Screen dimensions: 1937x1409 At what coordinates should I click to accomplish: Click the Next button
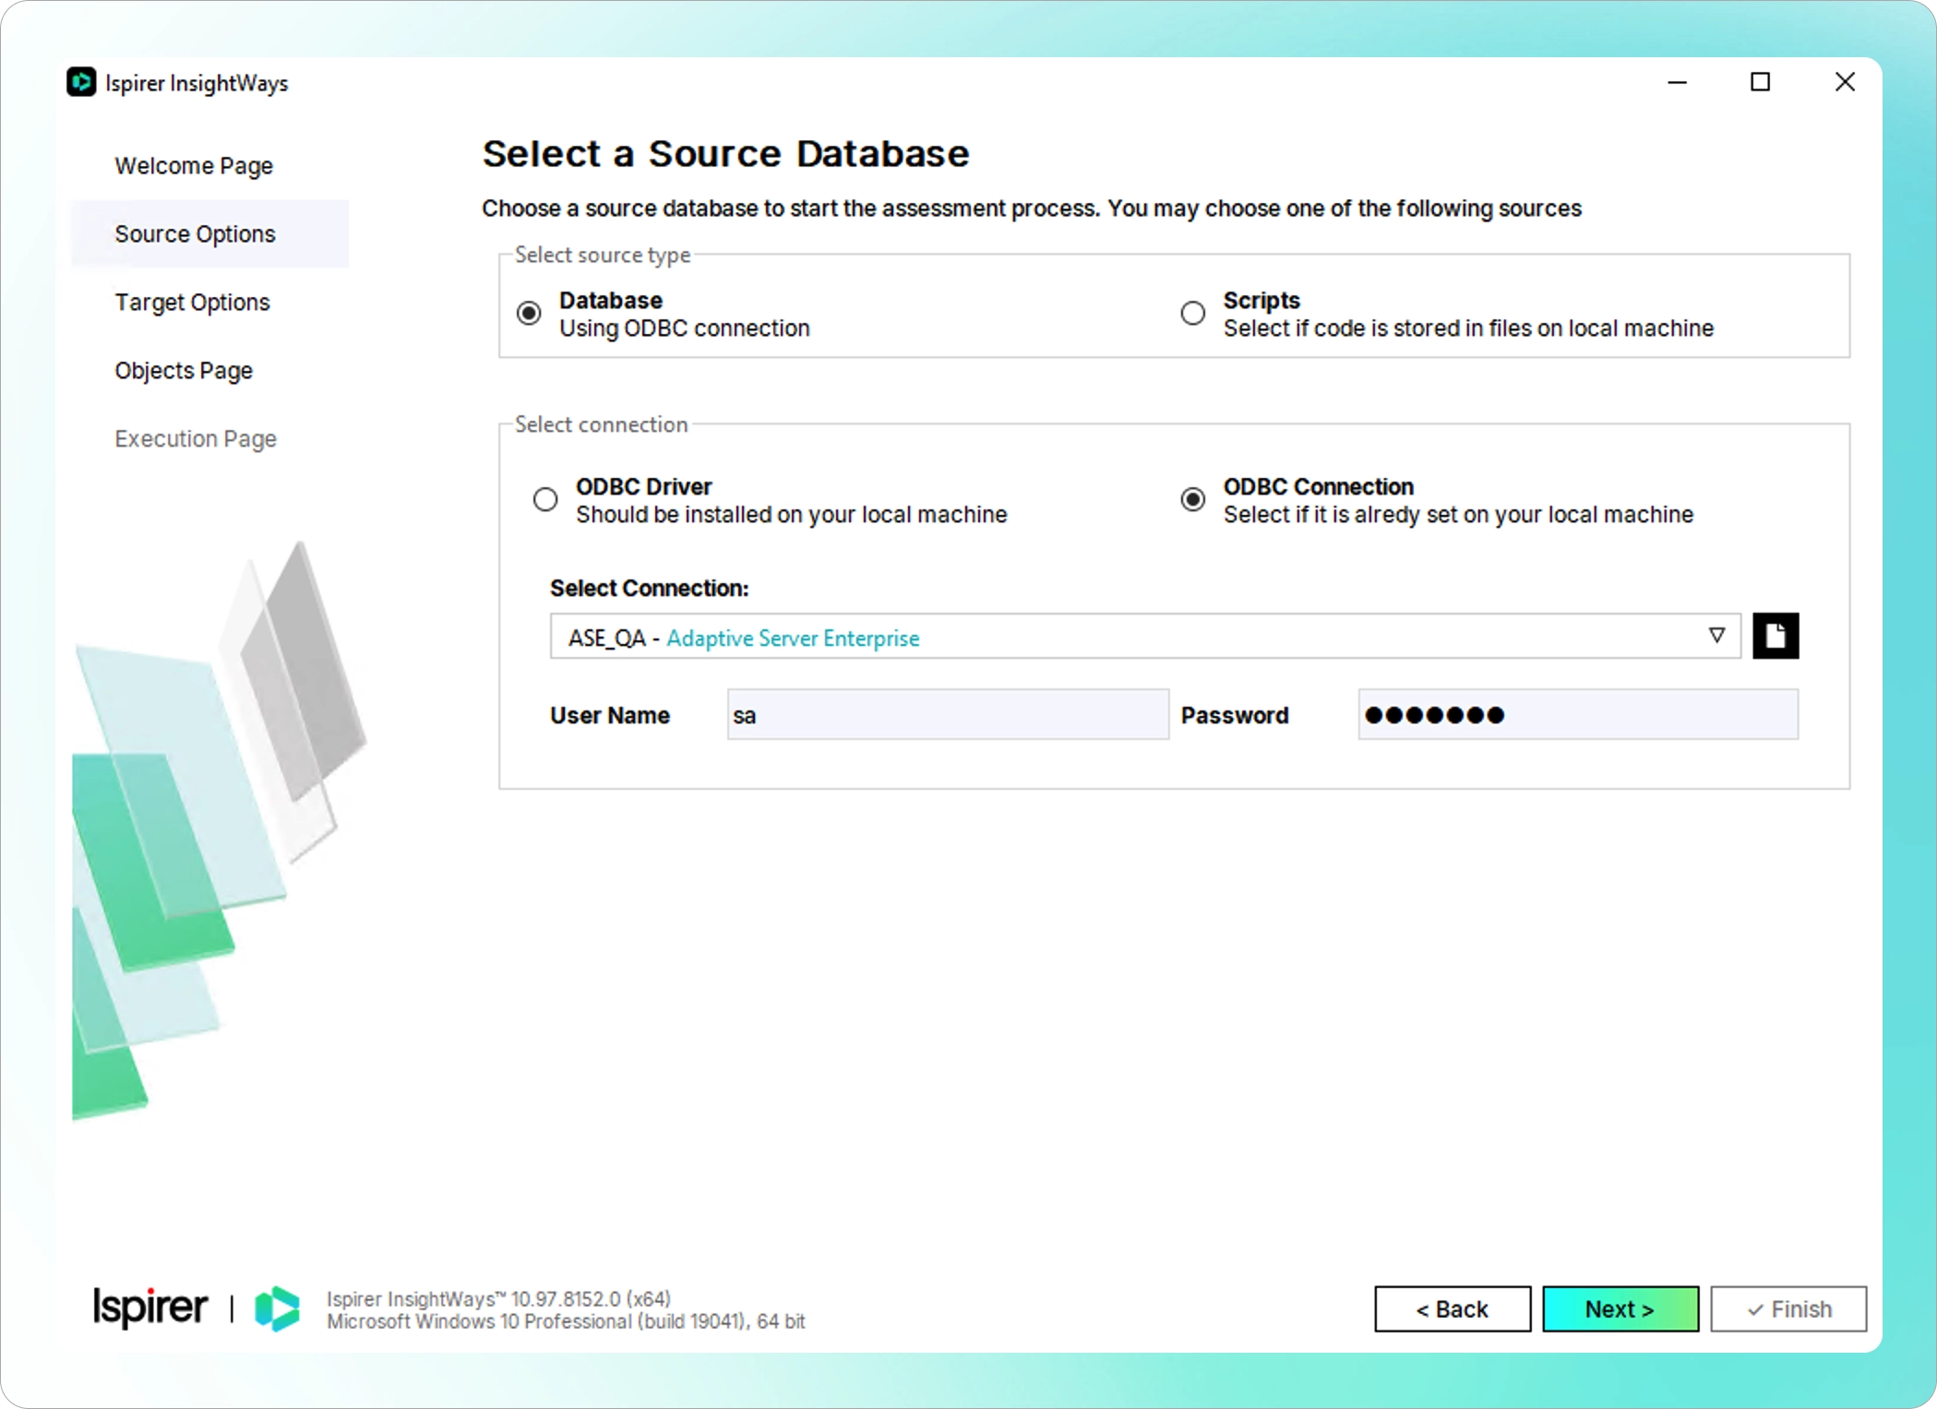pyautogui.click(x=1620, y=1308)
